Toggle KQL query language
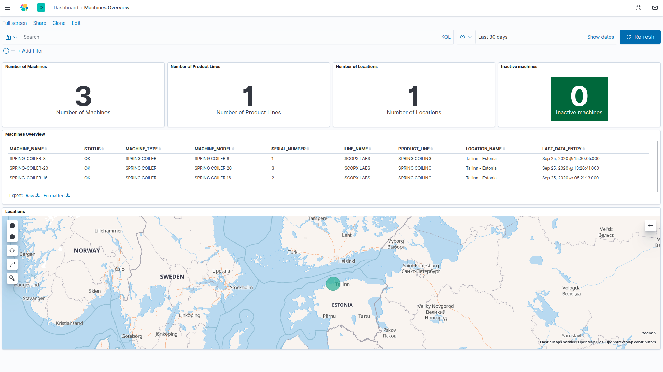This screenshot has width=663, height=372. point(446,37)
